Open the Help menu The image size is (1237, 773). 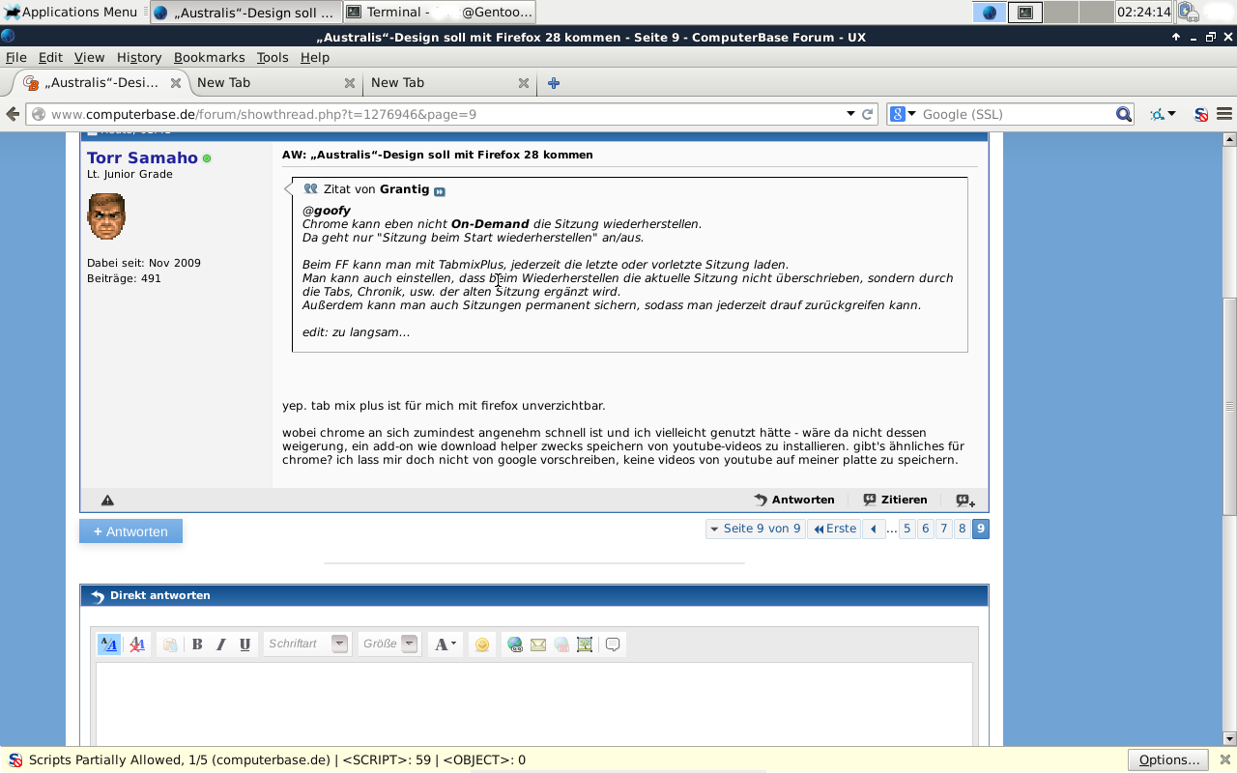pos(315,57)
